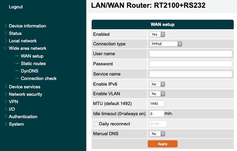Open the Local network menu item
The width and height of the screenshot is (237, 151).
tap(23, 41)
